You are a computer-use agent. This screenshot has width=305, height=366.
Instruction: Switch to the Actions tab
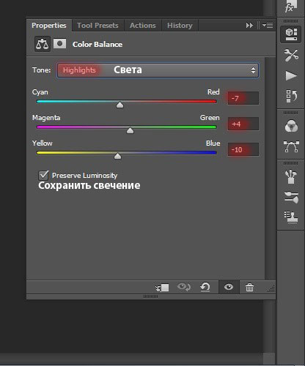tap(143, 26)
